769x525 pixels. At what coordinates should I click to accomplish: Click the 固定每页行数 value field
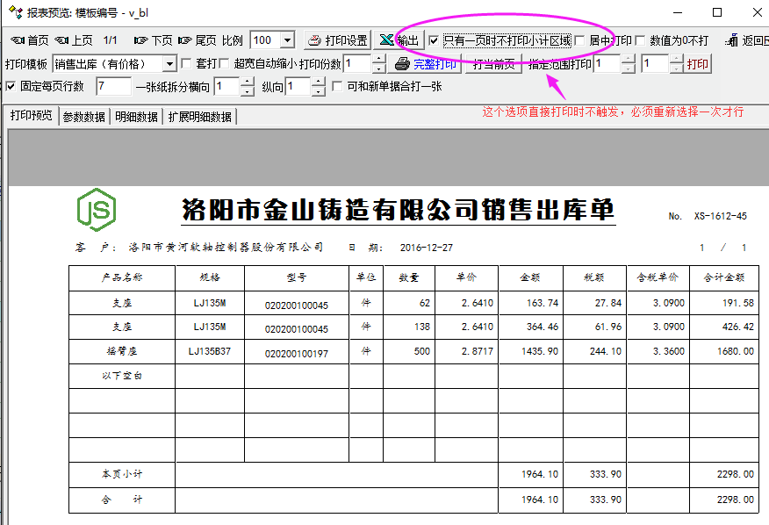coord(112,86)
